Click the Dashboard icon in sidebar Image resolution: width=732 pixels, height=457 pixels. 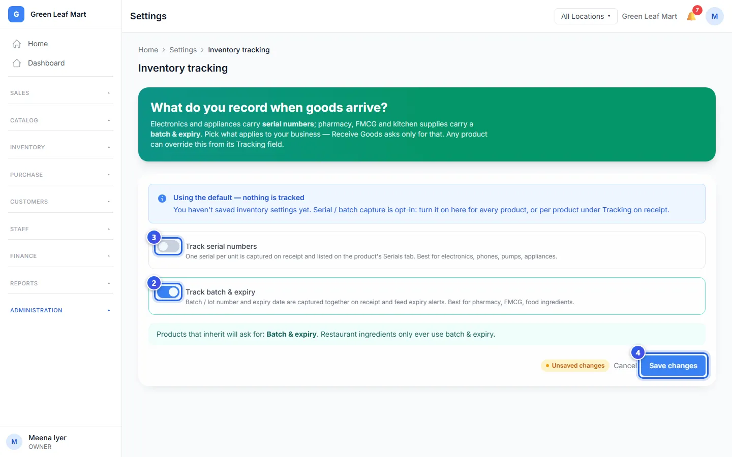coord(17,63)
